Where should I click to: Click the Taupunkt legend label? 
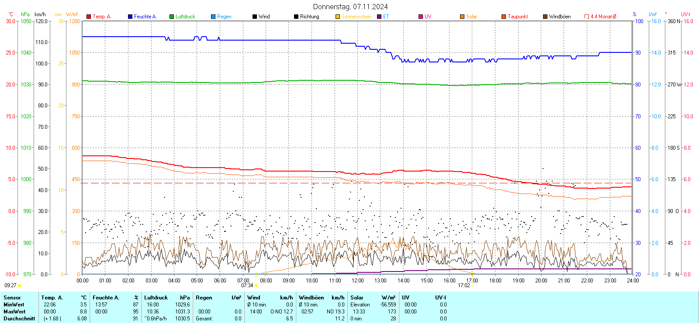click(518, 17)
